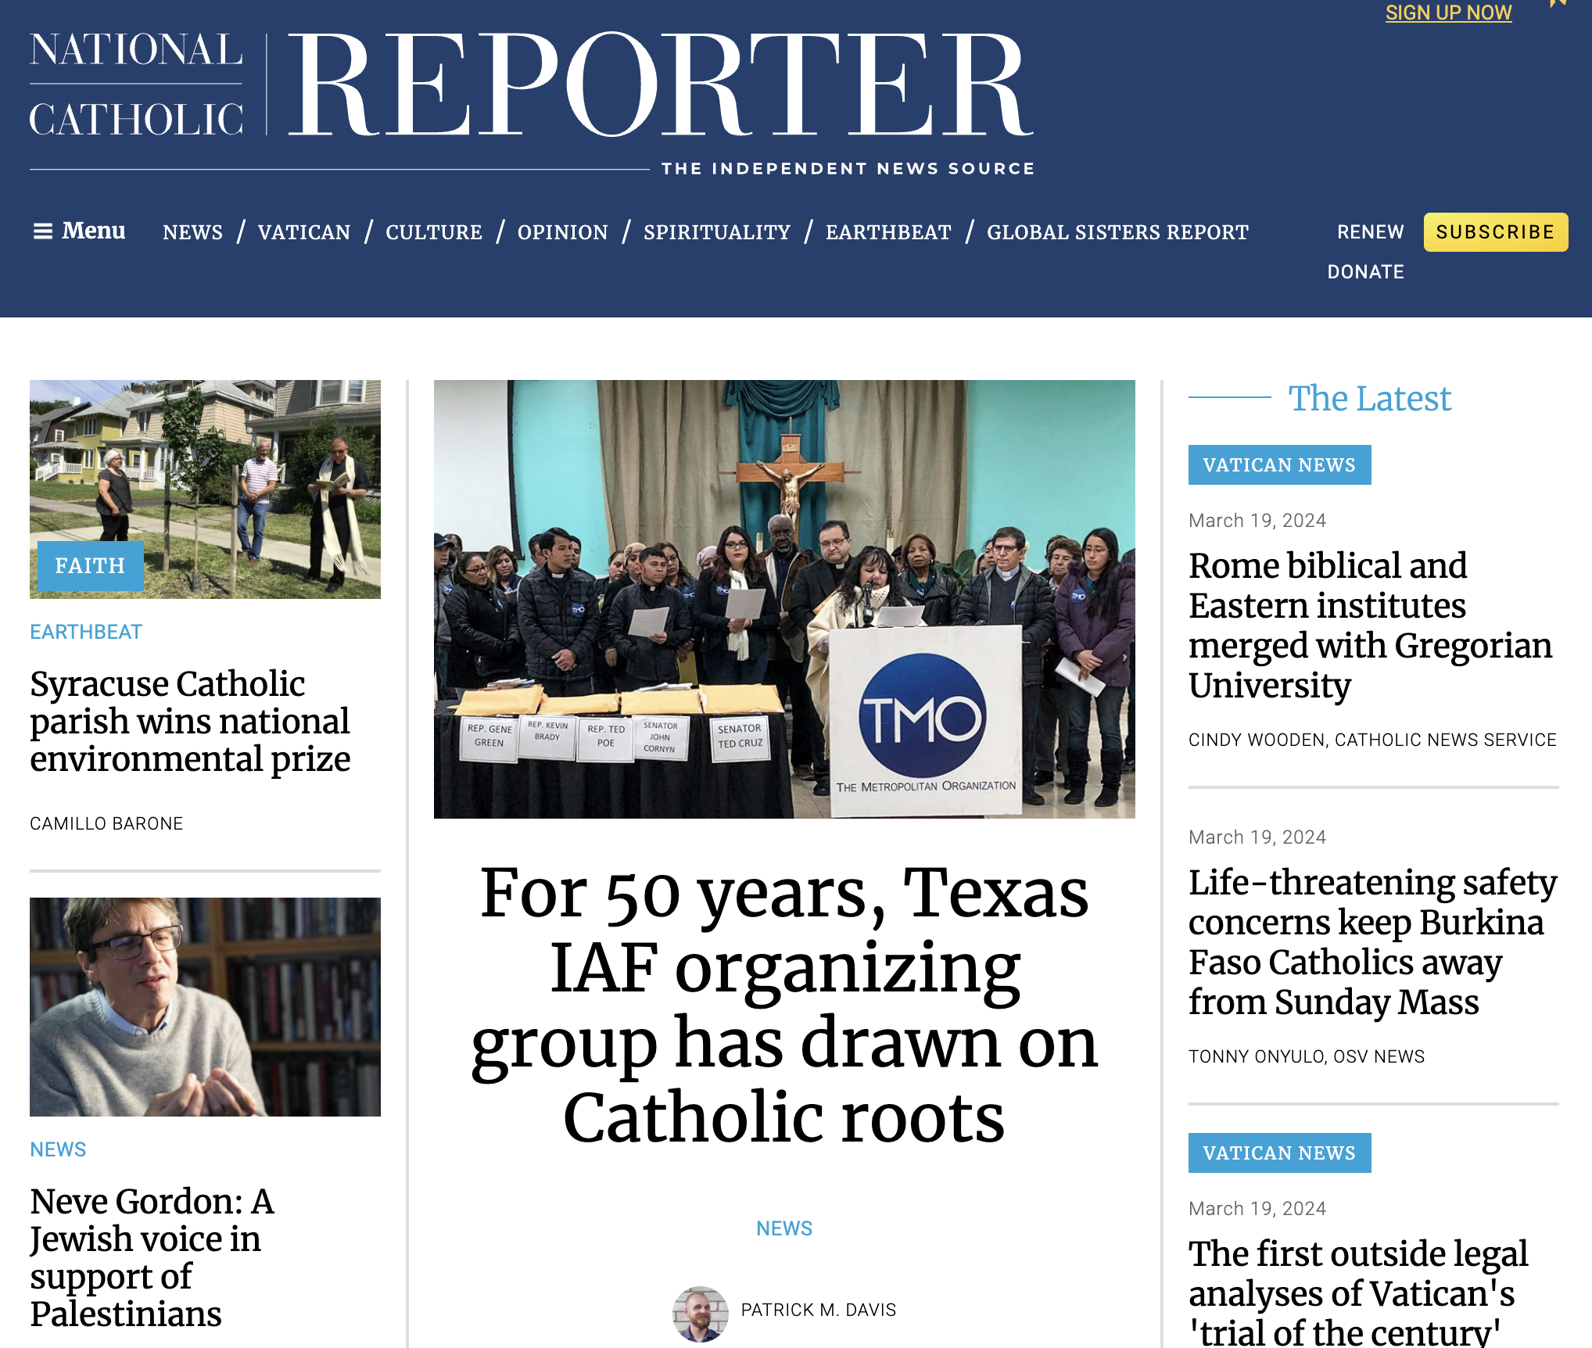
Task: Open the Culture nav section
Action: 434,232
